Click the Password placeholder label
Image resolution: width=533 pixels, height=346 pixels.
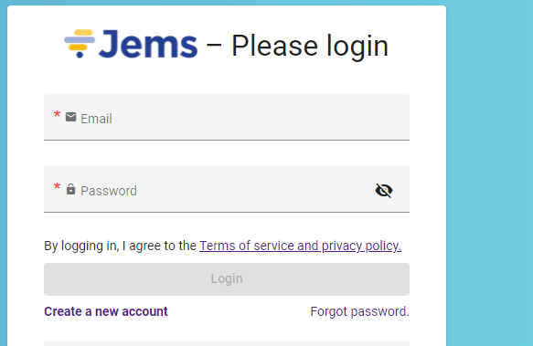(109, 191)
